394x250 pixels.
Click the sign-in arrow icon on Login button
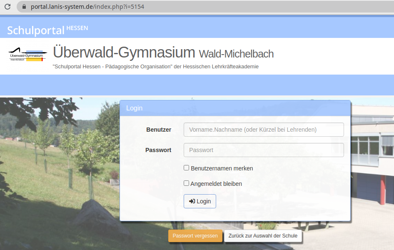point(192,201)
